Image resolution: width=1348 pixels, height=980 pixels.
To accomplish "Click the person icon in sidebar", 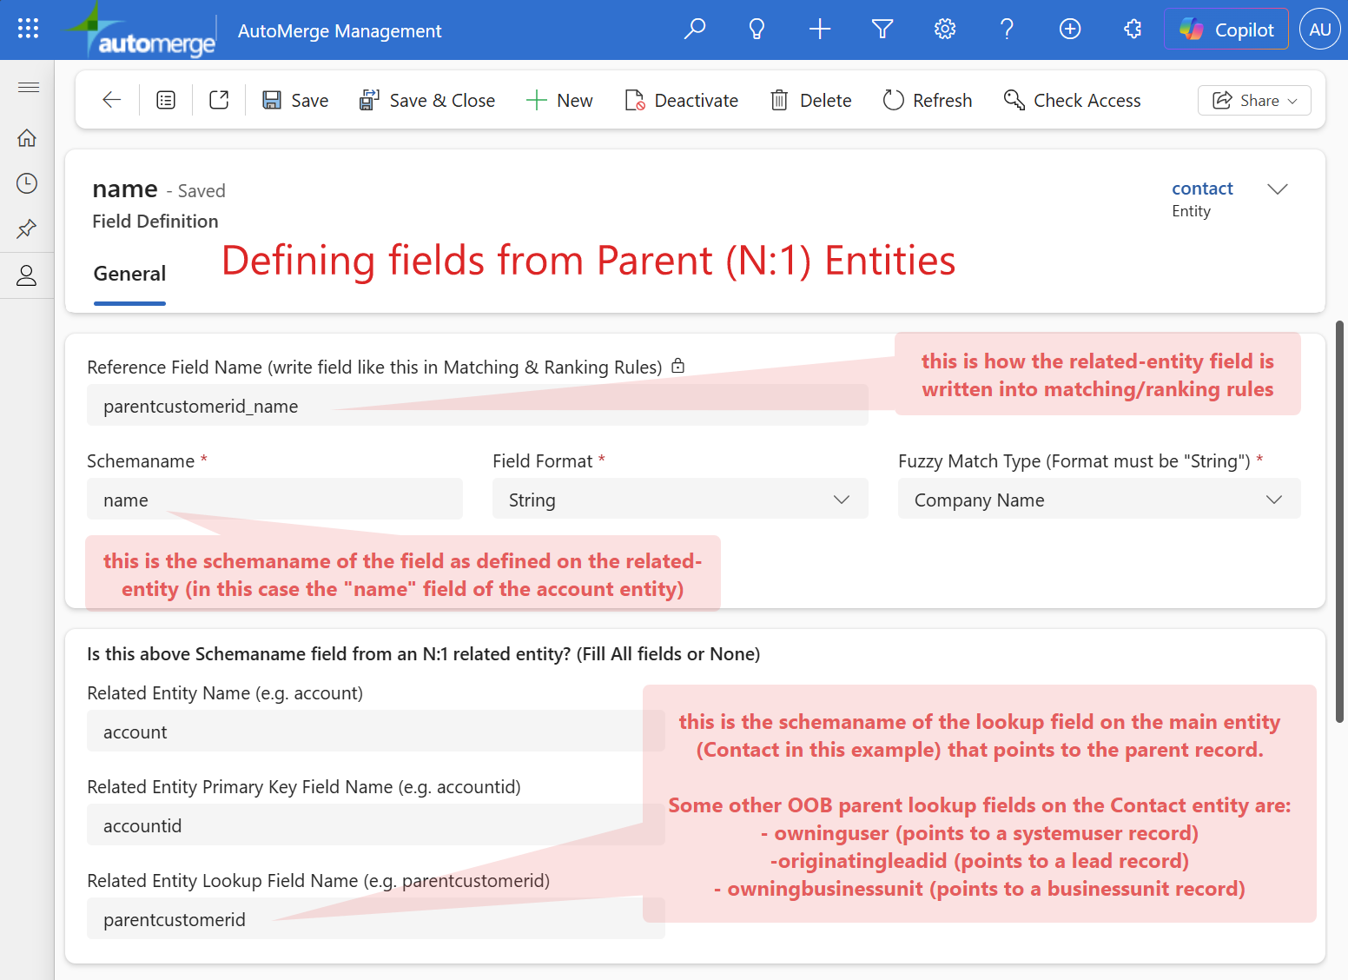I will (x=27, y=275).
